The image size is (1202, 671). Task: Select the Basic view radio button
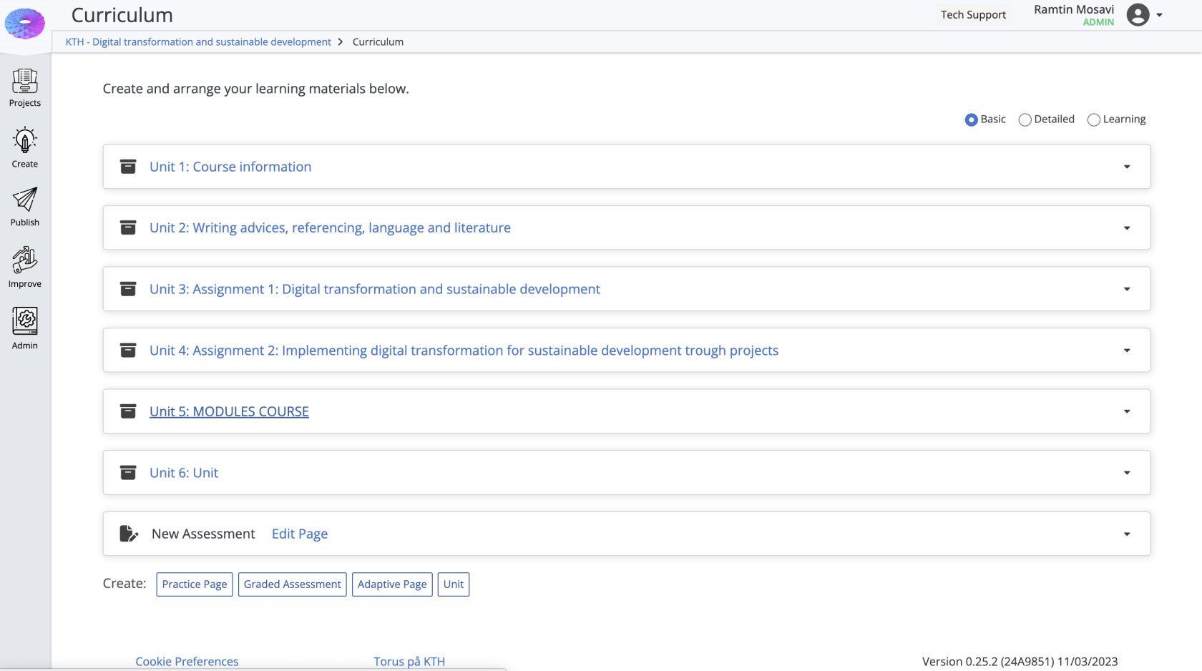coord(971,119)
